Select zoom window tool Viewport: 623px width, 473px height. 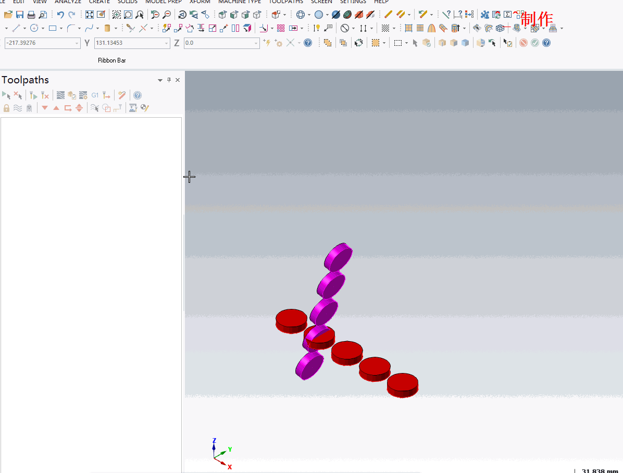click(116, 15)
